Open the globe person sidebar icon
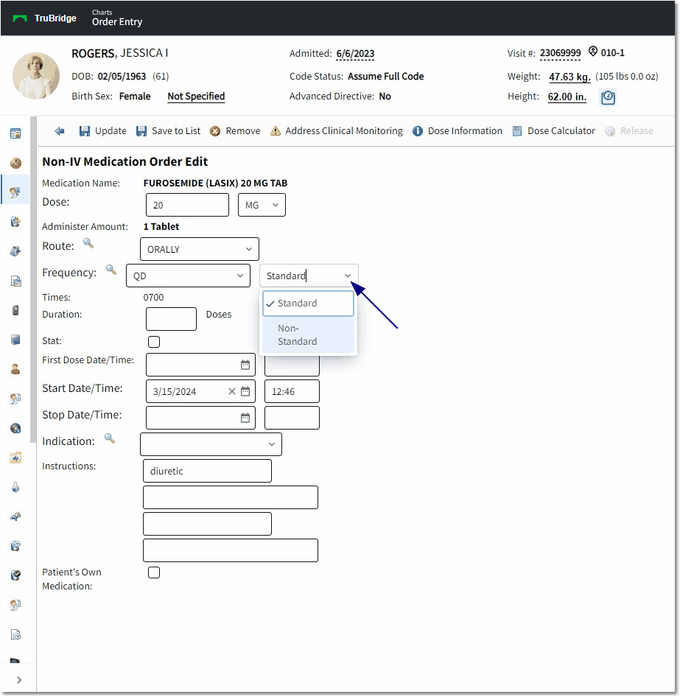The image size is (680, 697). 15,428
